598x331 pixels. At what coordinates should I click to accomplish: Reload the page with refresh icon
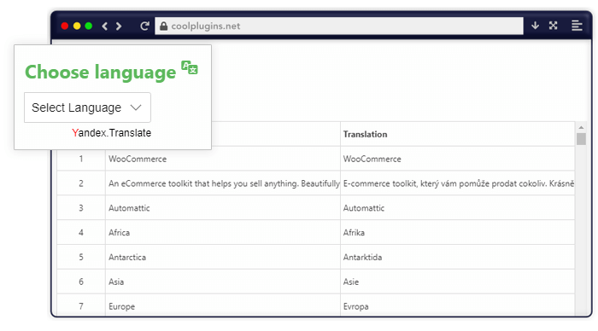(144, 26)
